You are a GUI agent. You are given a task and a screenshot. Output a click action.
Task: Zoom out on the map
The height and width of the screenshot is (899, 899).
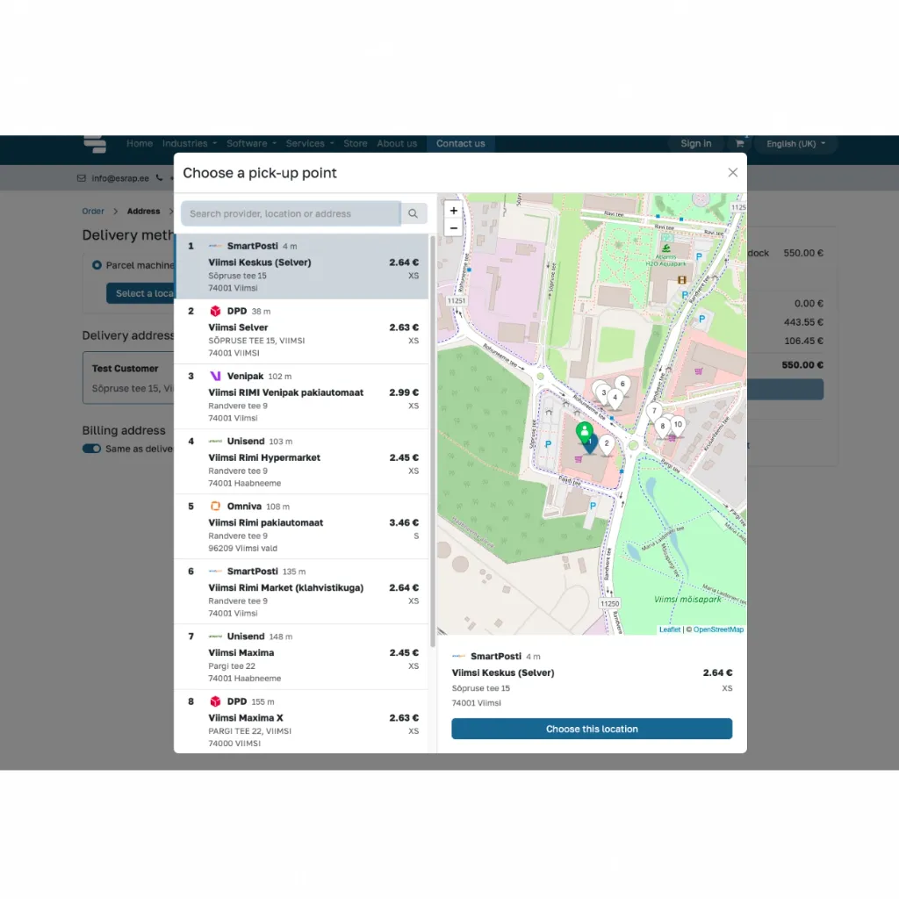(x=454, y=228)
